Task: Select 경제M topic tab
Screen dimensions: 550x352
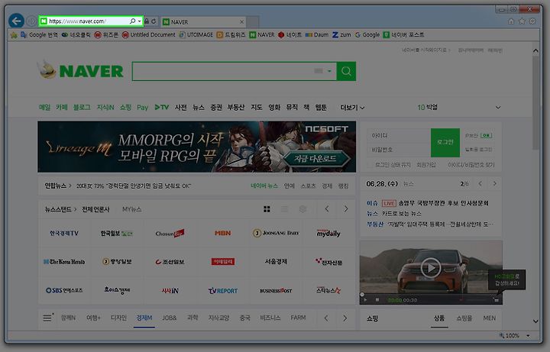Action: click(x=144, y=318)
